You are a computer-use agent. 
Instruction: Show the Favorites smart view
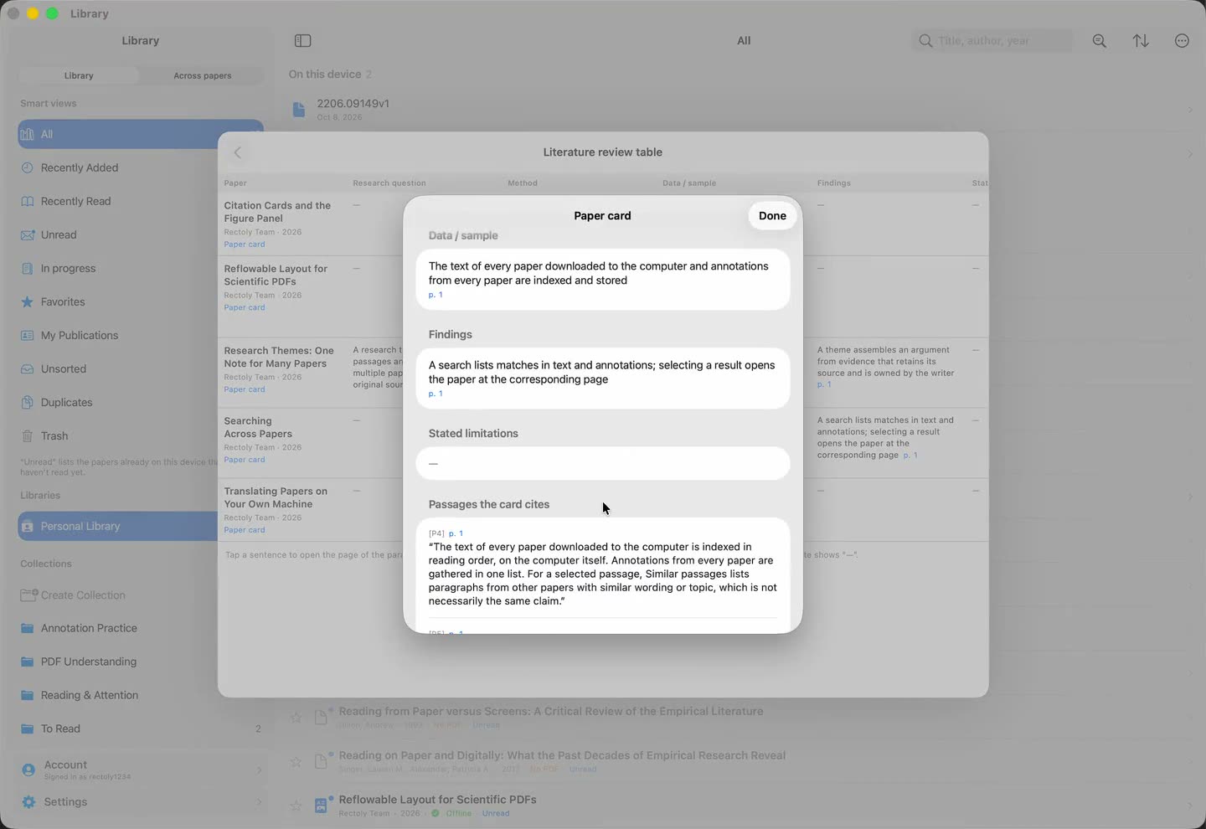(x=141, y=301)
